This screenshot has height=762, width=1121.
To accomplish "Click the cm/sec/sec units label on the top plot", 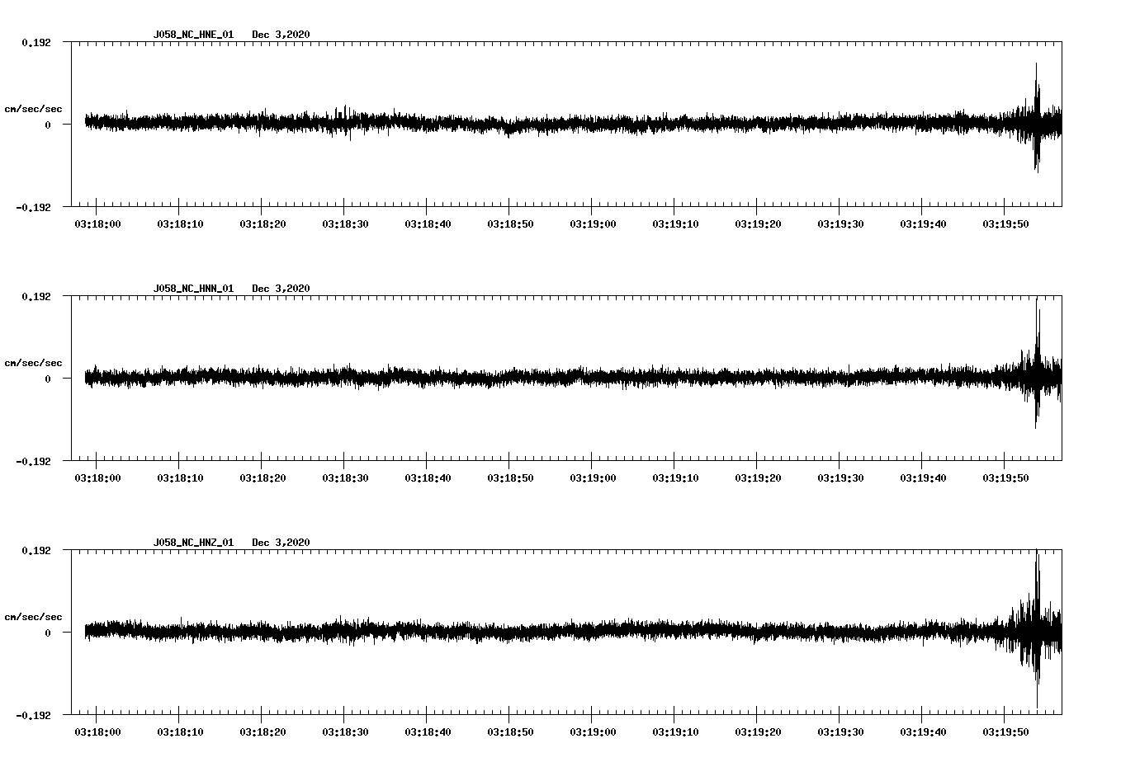I will point(34,108).
